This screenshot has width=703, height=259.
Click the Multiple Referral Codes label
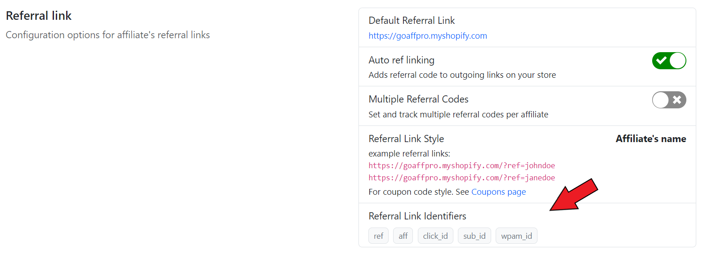point(418,99)
